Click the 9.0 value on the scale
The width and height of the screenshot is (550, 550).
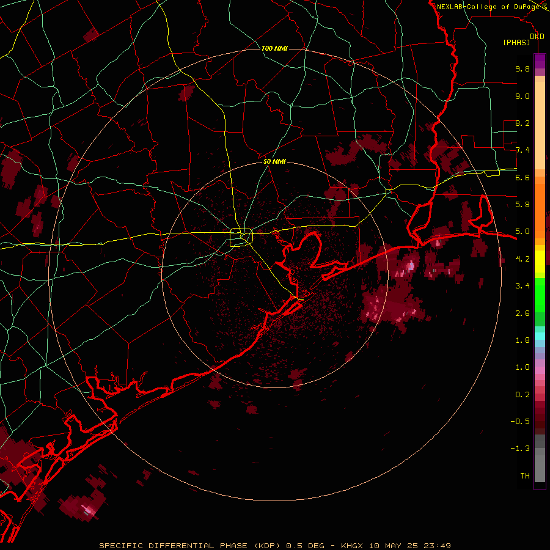tap(522, 96)
